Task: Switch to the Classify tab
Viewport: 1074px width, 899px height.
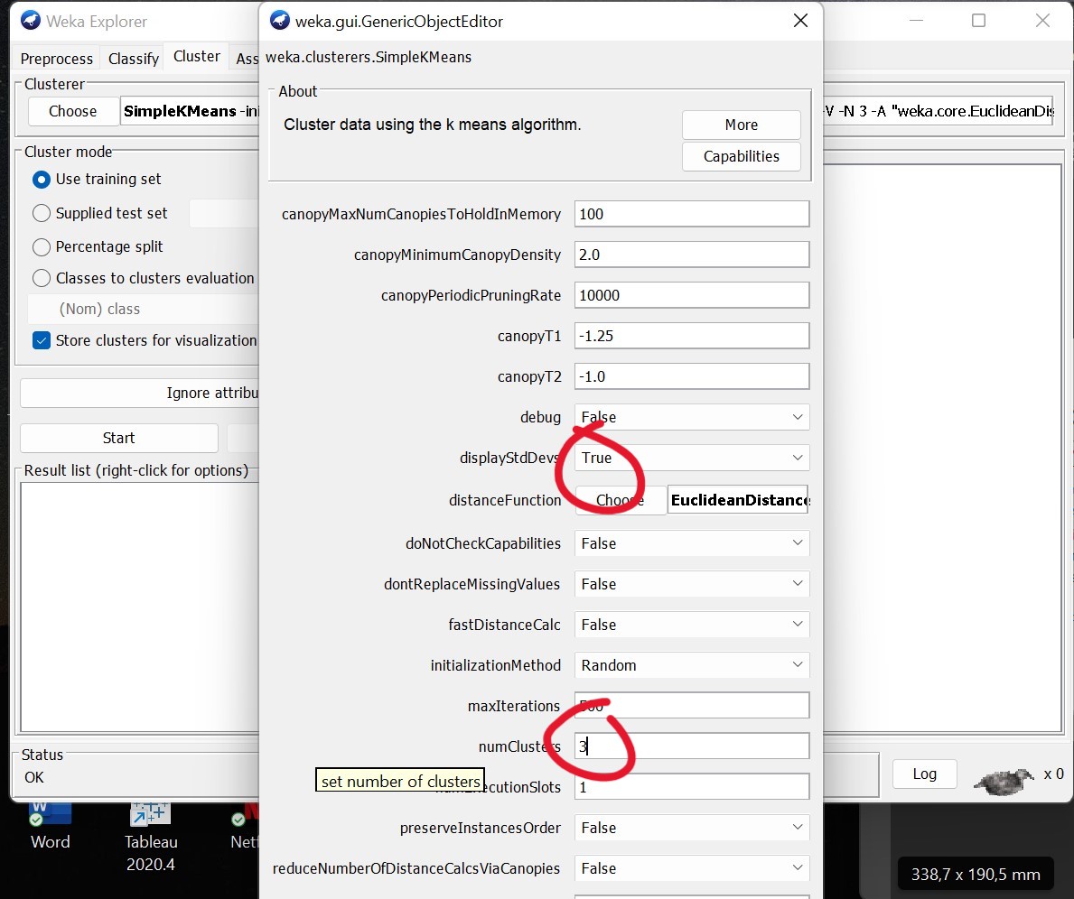Action: (x=134, y=59)
